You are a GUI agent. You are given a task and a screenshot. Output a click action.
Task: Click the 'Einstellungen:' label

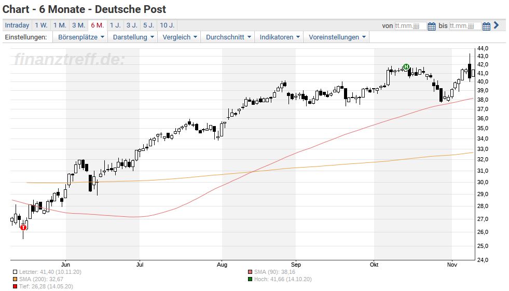pos(26,37)
